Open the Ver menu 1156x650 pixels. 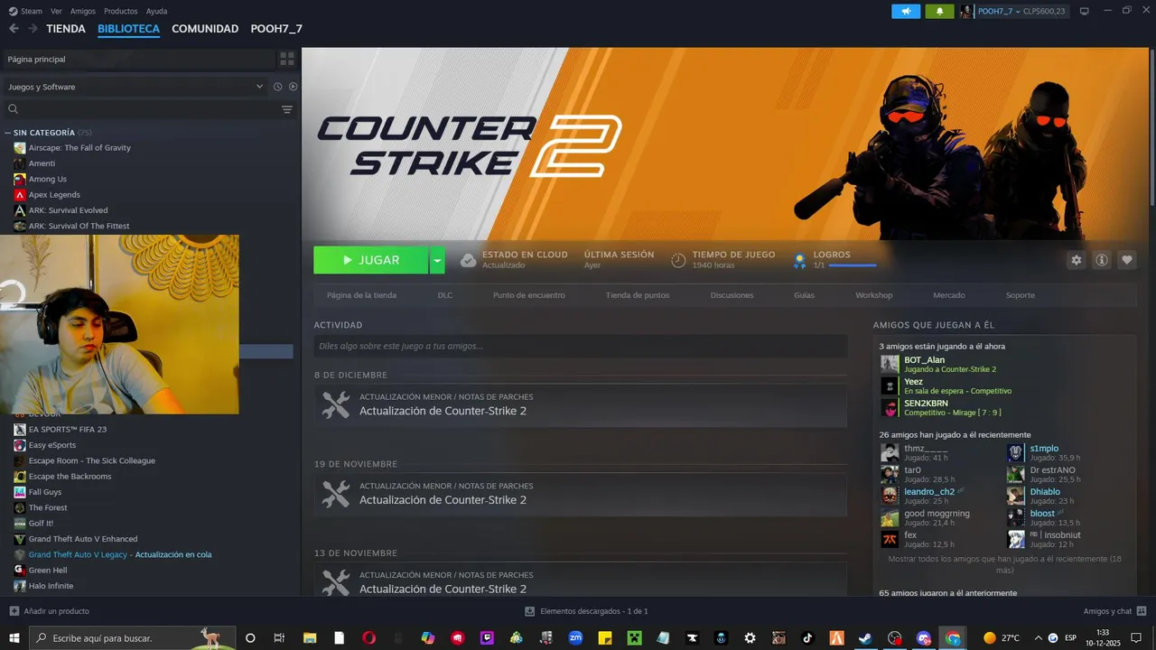(x=57, y=11)
